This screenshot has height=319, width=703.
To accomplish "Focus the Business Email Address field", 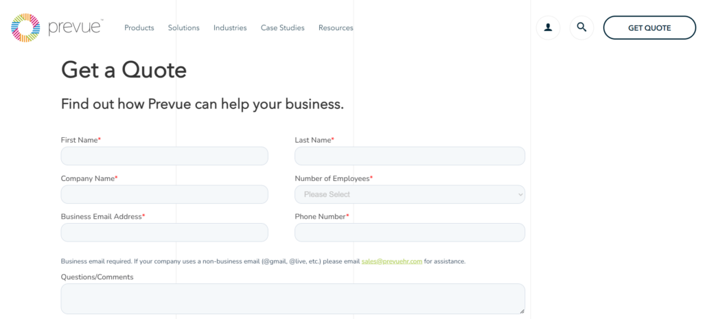I will tap(165, 233).
